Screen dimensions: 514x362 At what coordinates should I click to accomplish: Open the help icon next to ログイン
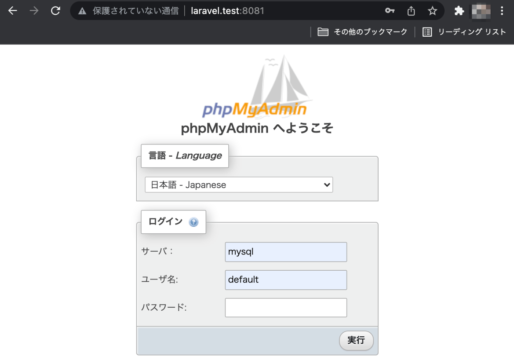[x=193, y=222]
